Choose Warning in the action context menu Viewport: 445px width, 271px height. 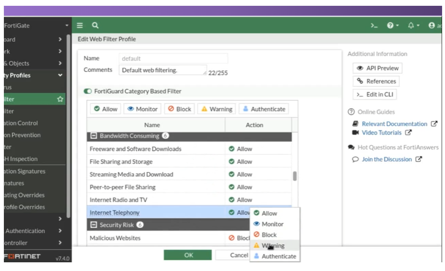(275, 245)
